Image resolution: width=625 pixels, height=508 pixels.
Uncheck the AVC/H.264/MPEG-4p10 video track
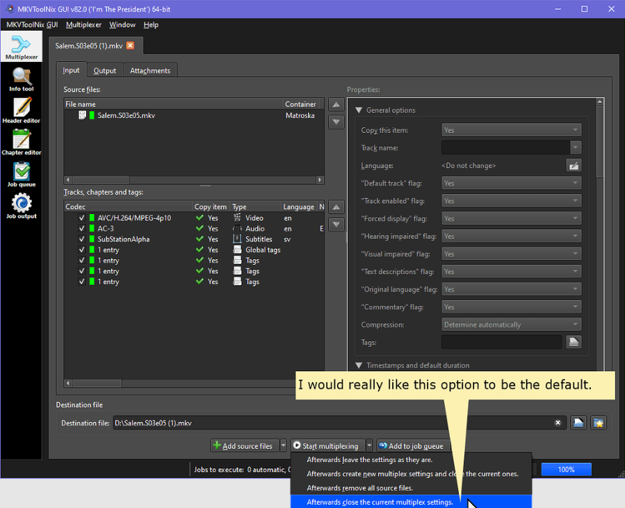(x=82, y=218)
